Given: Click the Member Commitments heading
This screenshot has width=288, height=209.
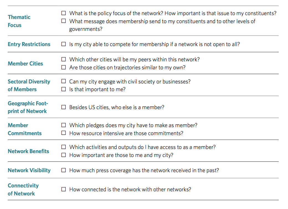Looking at the screenshot, I should (x=25, y=129).
